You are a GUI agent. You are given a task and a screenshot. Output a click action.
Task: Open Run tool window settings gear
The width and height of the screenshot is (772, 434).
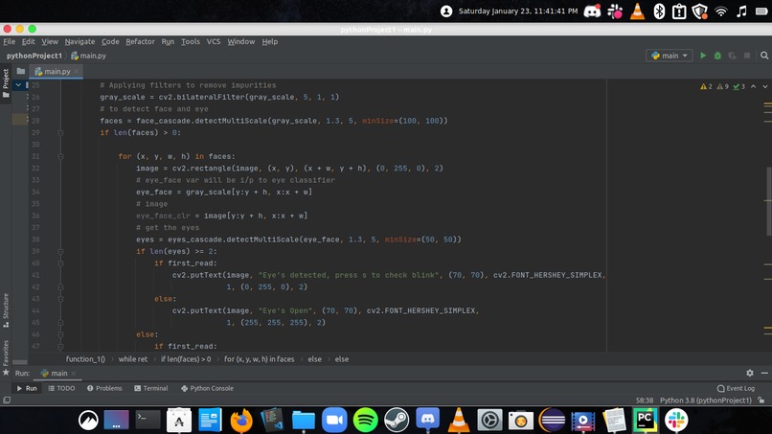pyautogui.click(x=749, y=373)
